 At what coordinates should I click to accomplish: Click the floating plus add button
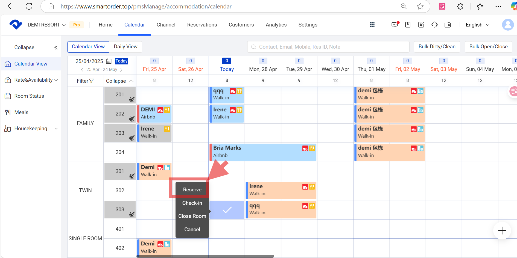502,231
